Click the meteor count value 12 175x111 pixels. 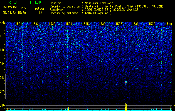(40, 13)
